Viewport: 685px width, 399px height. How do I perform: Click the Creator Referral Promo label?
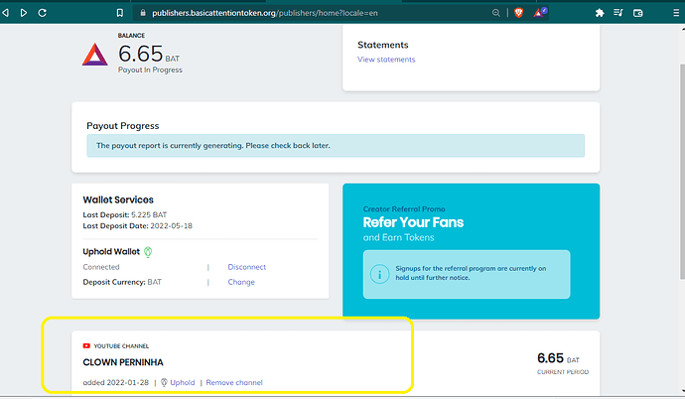tap(404, 209)
